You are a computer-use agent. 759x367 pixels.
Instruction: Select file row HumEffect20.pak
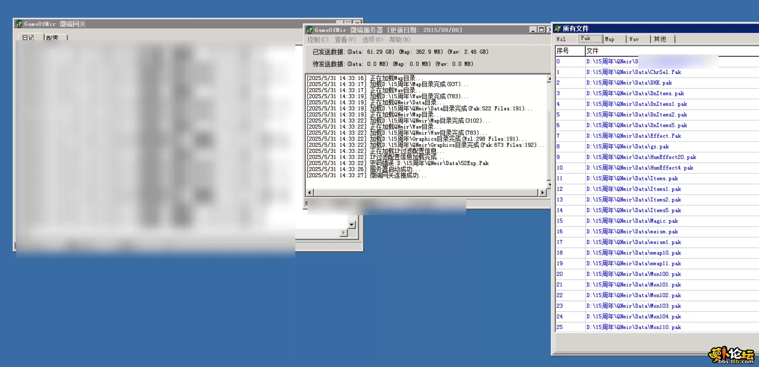point(657,157)
